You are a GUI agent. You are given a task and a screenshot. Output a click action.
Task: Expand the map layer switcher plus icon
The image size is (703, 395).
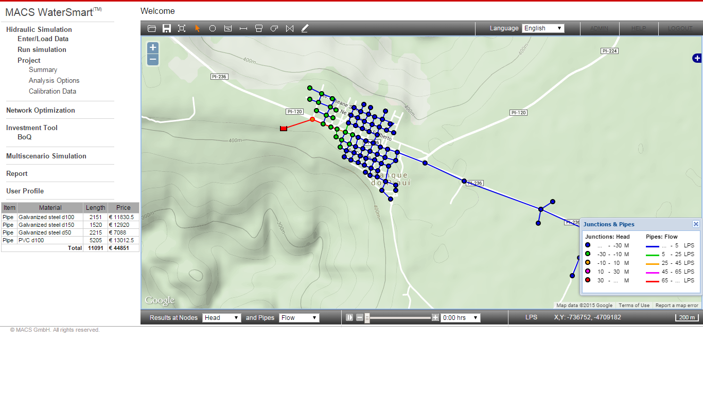[x=697, y=58]
